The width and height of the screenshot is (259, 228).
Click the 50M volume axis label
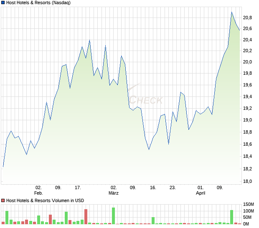[x=247, y=218]
